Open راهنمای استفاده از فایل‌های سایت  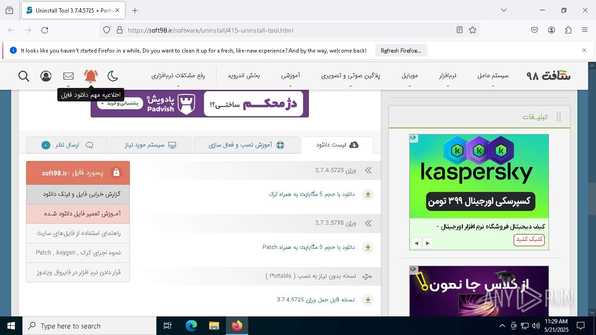coord(78,233)
